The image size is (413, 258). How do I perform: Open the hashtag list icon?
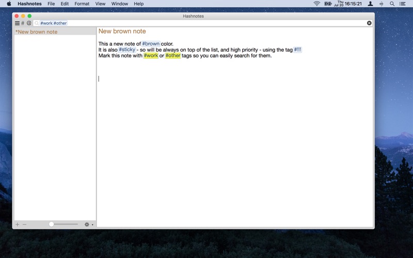pyautogui.click(x=23, y=23)
